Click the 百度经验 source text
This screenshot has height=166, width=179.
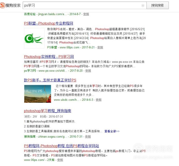[x=30, y=14]
